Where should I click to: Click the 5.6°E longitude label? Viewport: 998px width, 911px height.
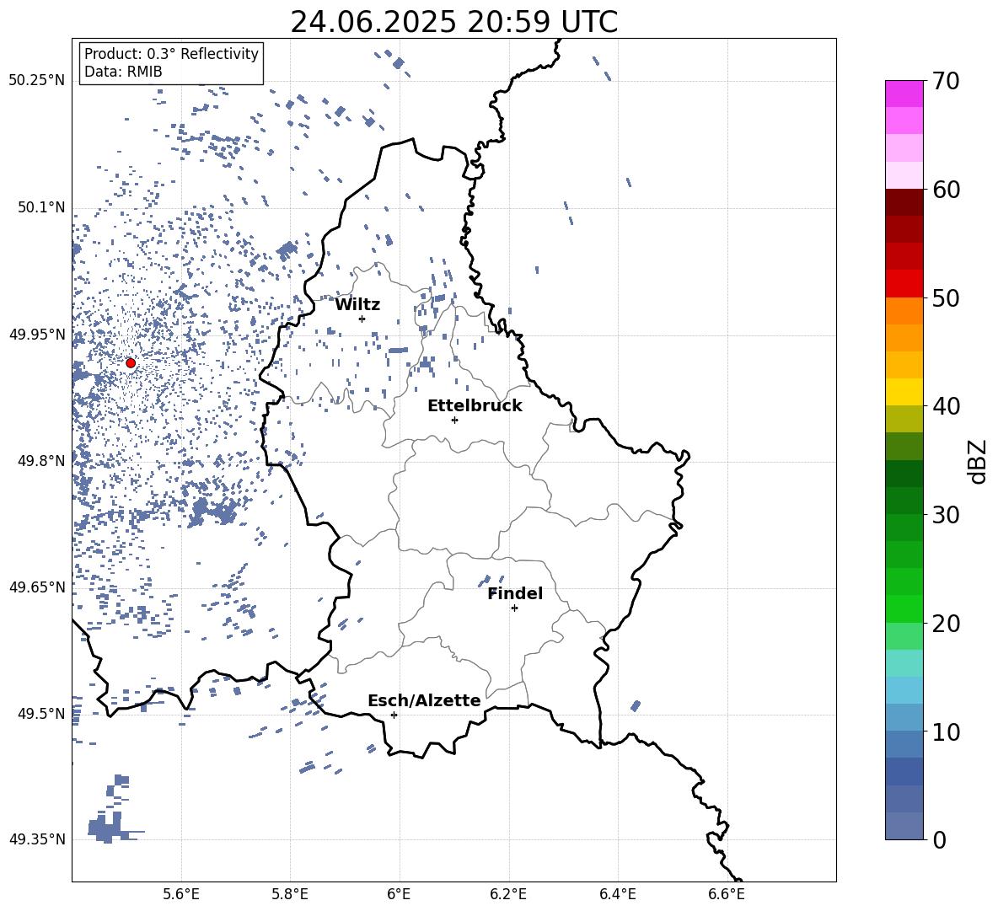click(181, 894)
